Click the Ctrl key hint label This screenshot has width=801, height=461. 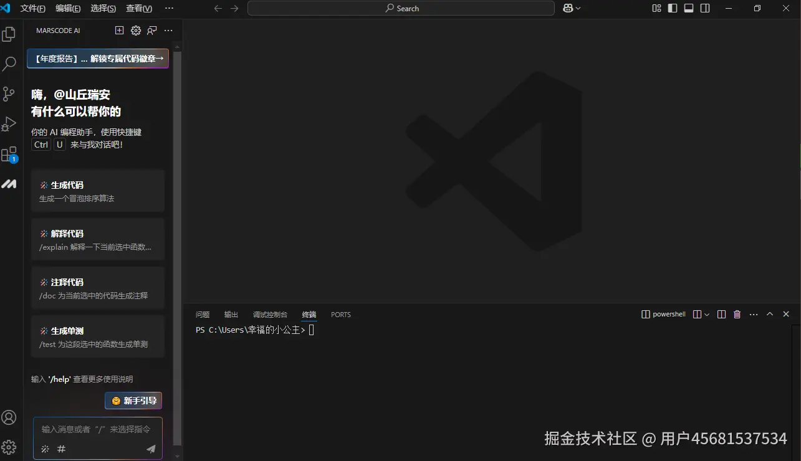pyautogui.click(x=41, y=145)
